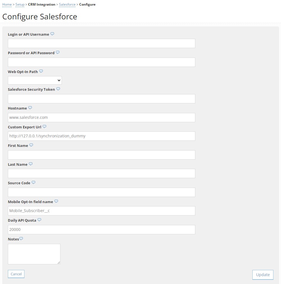Image resolution: width=281 pixels, height=284 pixels.
Task: Click the Login or API Username help icon
Action: pyautogui.click(x=52, y=34)
